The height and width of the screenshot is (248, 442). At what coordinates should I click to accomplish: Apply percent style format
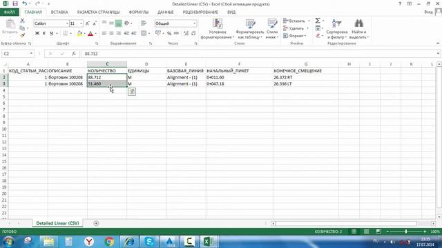(169, 33)
